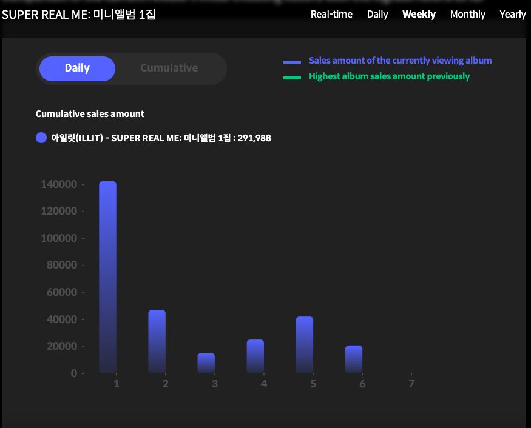
Task: Click the green legend line marker
Action: point(291,76)
